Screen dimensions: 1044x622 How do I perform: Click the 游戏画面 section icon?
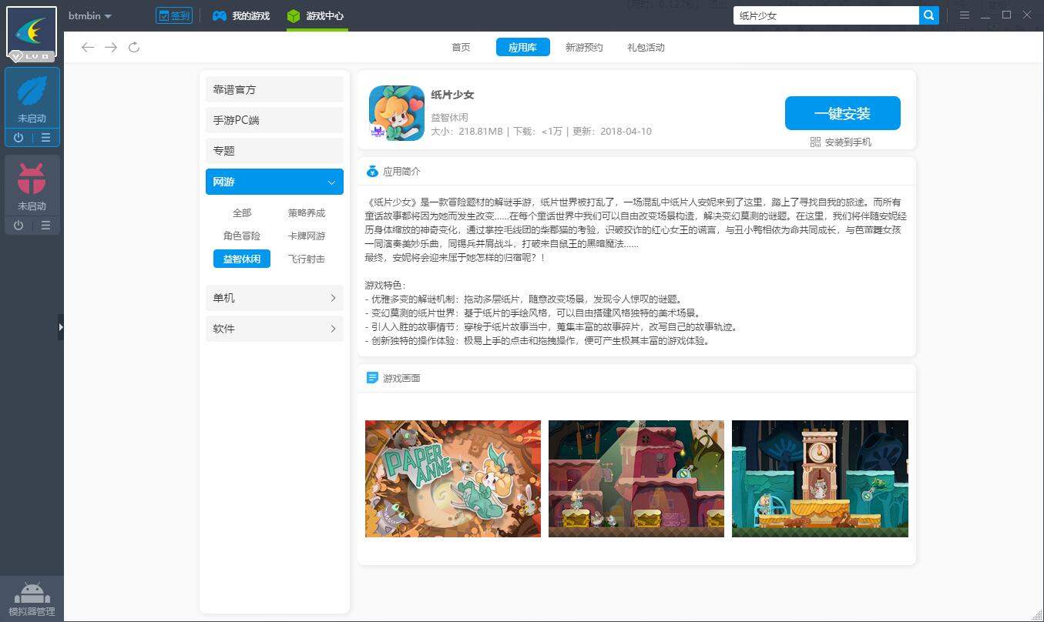point(373,378)
